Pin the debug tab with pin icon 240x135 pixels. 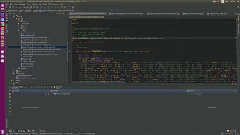point(10,108)
